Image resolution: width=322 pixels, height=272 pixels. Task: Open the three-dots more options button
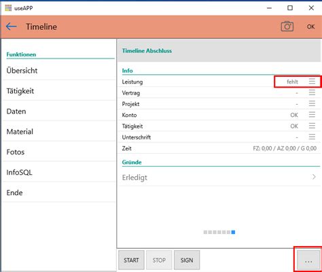pos(308,260)
